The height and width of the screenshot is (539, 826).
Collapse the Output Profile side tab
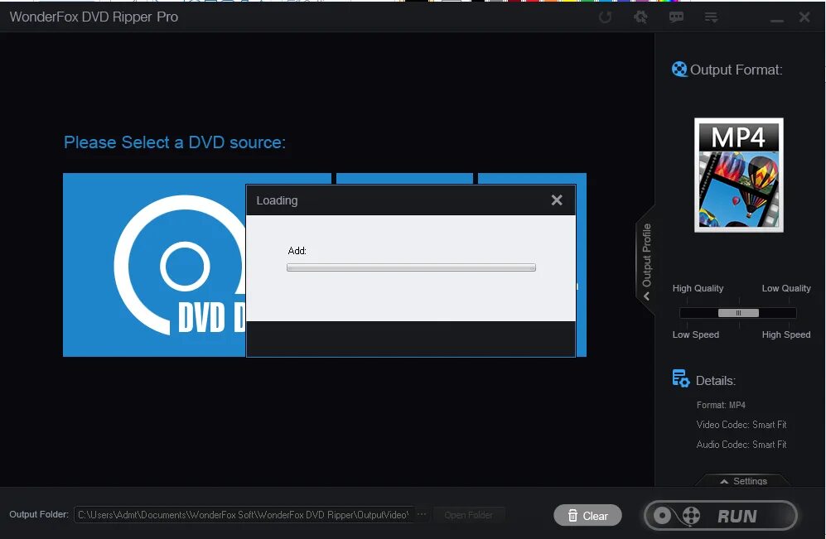(x=646, y=261)
